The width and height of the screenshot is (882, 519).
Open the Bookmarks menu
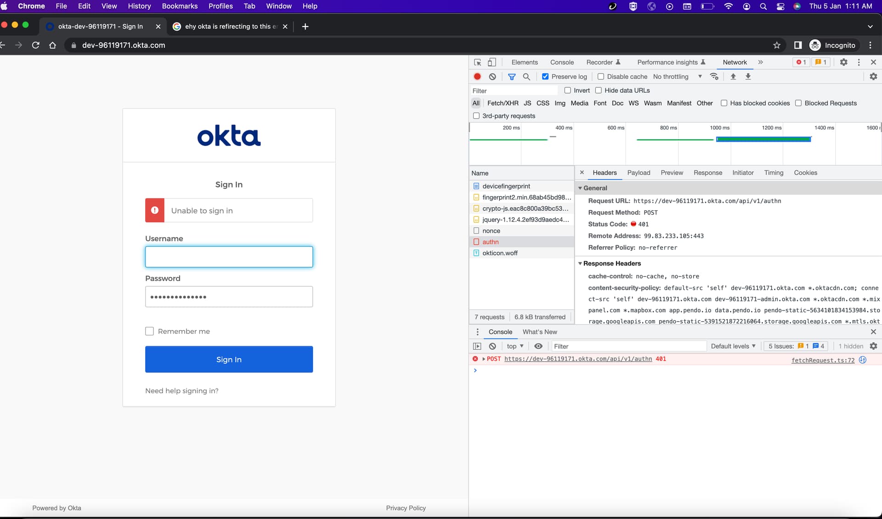[180, 6]
